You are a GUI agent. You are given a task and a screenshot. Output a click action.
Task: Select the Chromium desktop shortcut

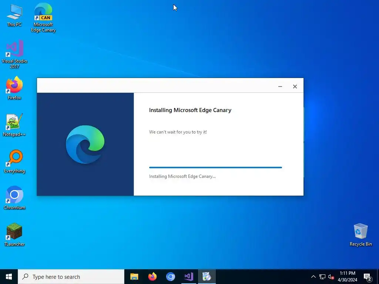tap(14, 198)
